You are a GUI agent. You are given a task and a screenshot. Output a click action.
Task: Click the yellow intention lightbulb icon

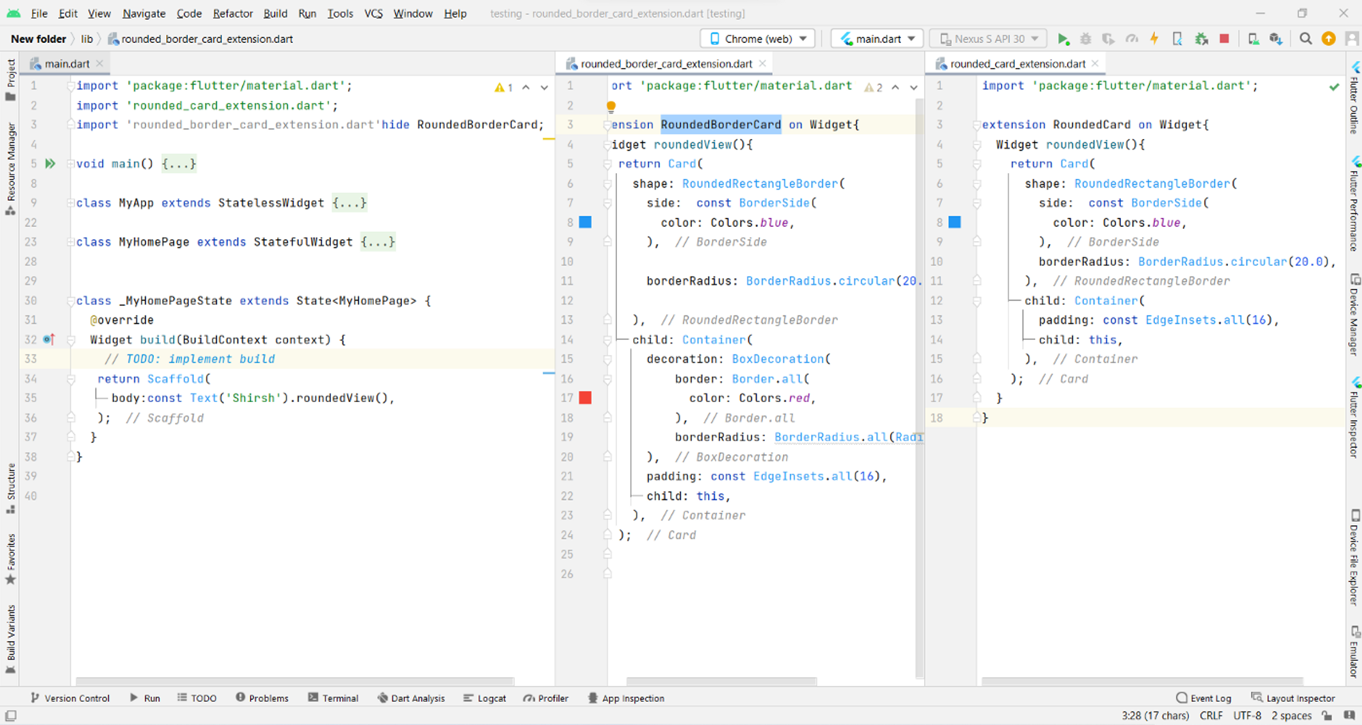611,106
